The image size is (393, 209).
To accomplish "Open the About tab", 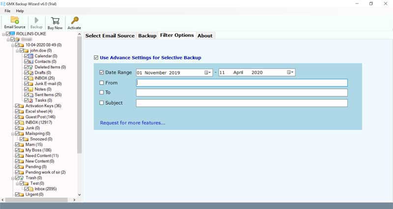I will click(205, 35).
